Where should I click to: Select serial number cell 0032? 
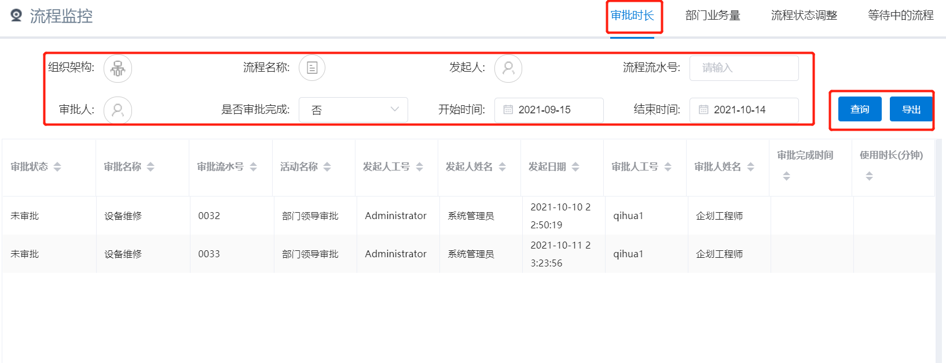click(x=209, y=216)
